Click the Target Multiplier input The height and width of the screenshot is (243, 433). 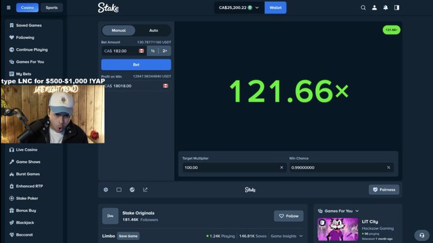(234, 167)
